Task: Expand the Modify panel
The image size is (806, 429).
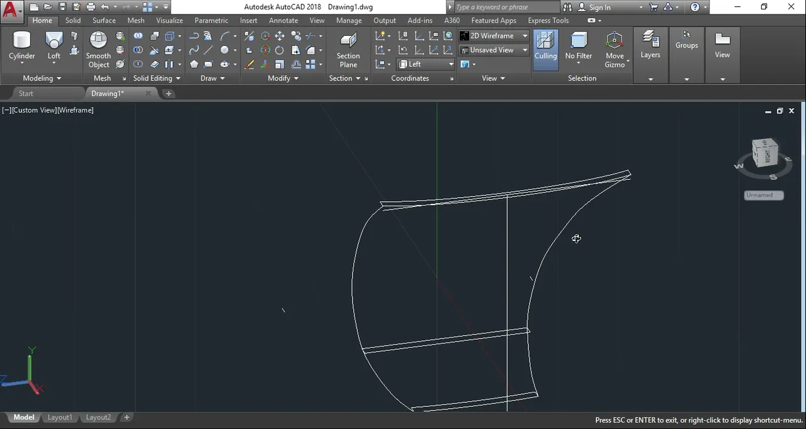Action: pos(283,79)
